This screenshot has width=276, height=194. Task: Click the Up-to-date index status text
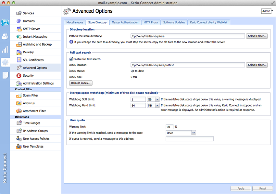click(137, 71)
